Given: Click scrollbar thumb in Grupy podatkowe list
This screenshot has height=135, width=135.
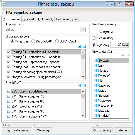Looking at the screenshot, I should (83, 56).
